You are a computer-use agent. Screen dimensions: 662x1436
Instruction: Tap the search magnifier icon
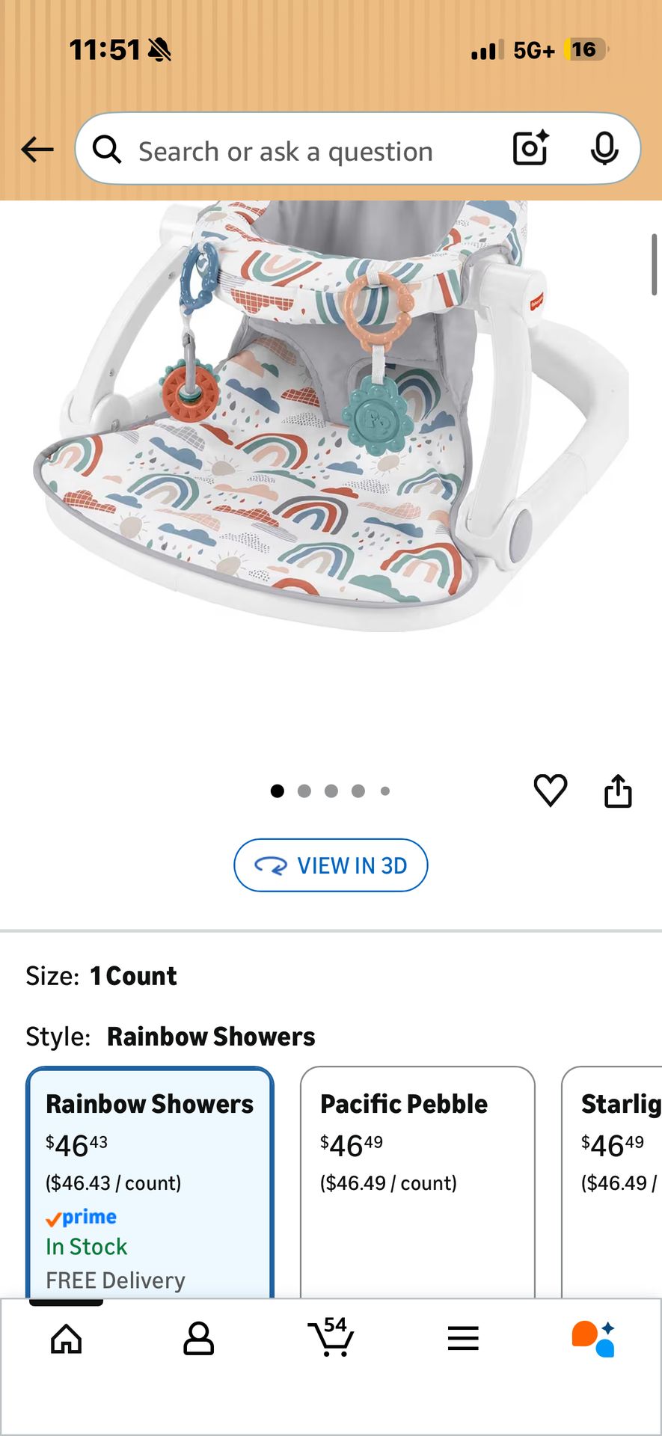coord(107,150)
